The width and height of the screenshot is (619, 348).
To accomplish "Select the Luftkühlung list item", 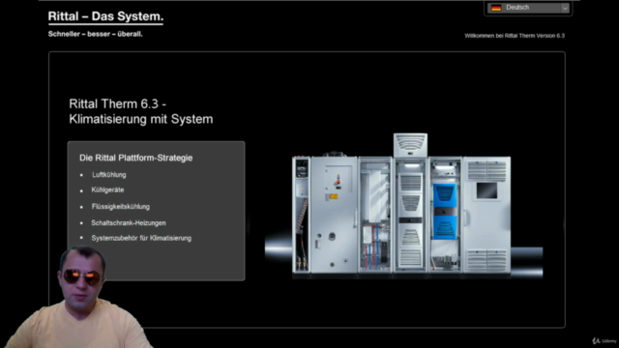I will (109, 175).
